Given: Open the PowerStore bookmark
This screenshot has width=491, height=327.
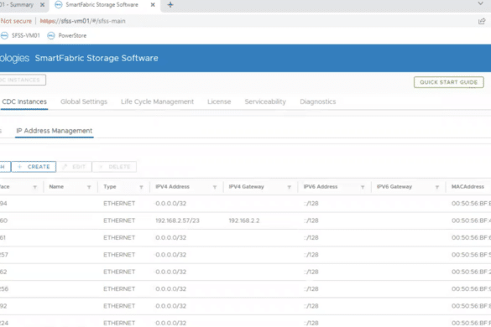Looking at the screenshot, I should pos(66,36).
